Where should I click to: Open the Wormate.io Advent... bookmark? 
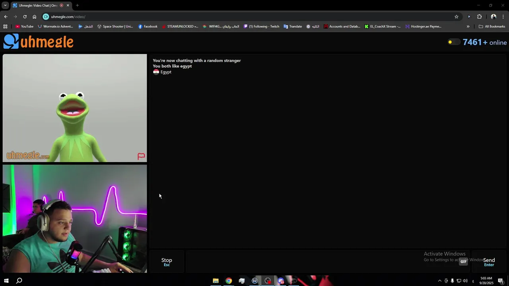tap(55, 27)
